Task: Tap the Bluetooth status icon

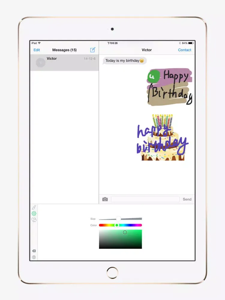Action: point(180,43)
